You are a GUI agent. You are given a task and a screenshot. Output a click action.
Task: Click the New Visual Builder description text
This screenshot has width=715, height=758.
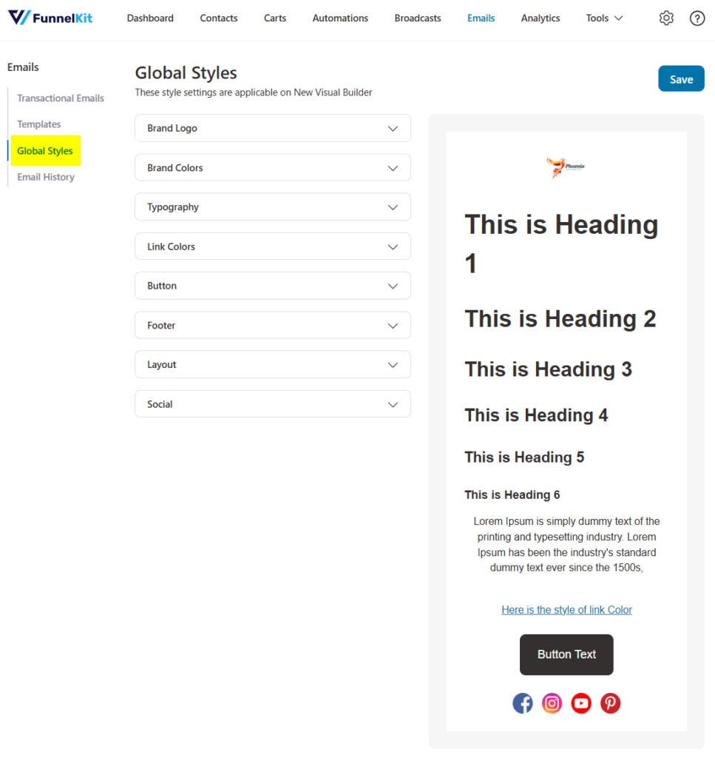click(254, 93)
